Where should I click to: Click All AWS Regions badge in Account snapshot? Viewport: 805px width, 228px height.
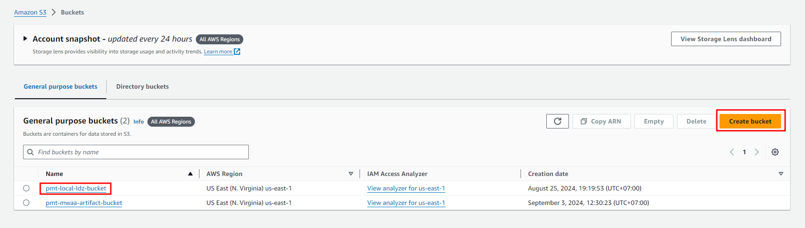[219, 39]
